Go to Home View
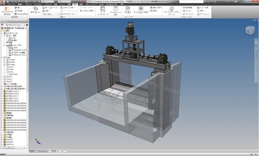The image size is (259, 156). coord(204,14)
